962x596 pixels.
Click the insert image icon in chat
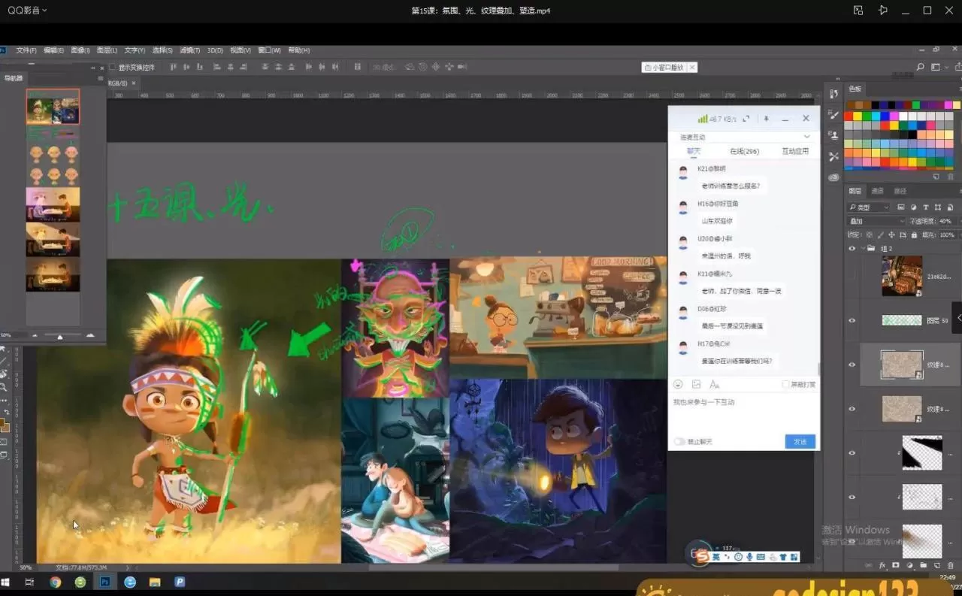pyautogui.click(x=696, y=384)
